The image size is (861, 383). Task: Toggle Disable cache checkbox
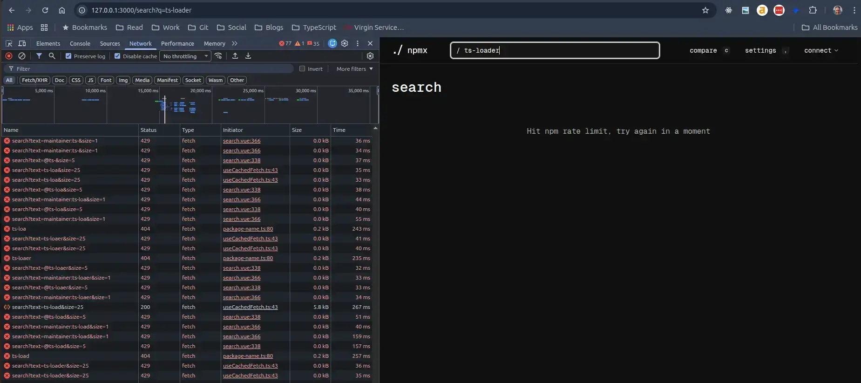(x=117, y=56)
